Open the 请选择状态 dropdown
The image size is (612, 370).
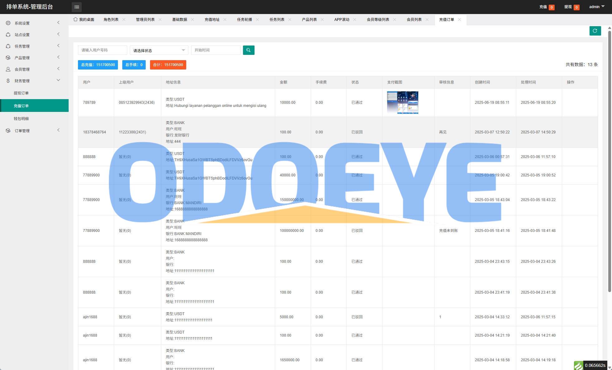(x=159, y=50)
